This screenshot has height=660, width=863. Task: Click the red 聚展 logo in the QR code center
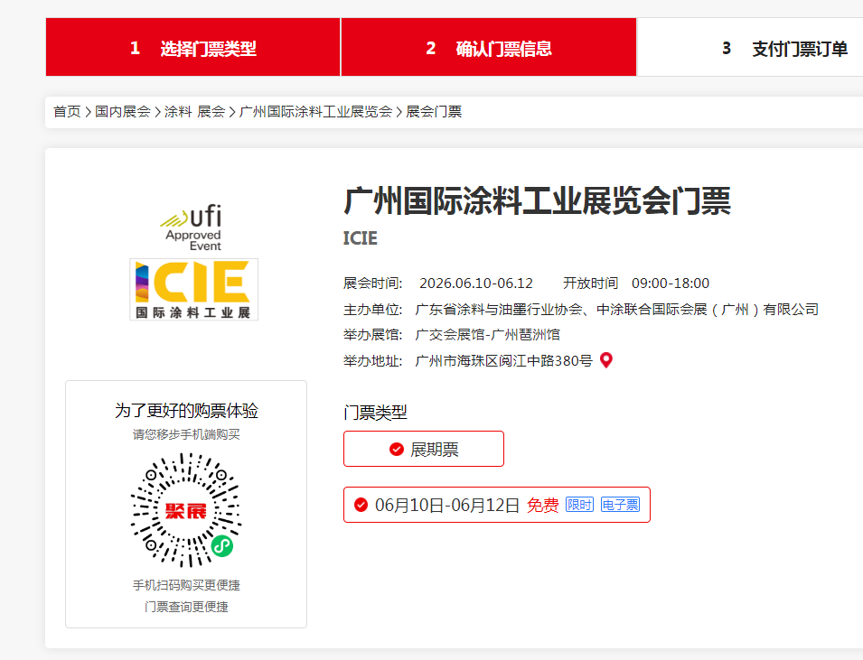[x=185, y=511]
